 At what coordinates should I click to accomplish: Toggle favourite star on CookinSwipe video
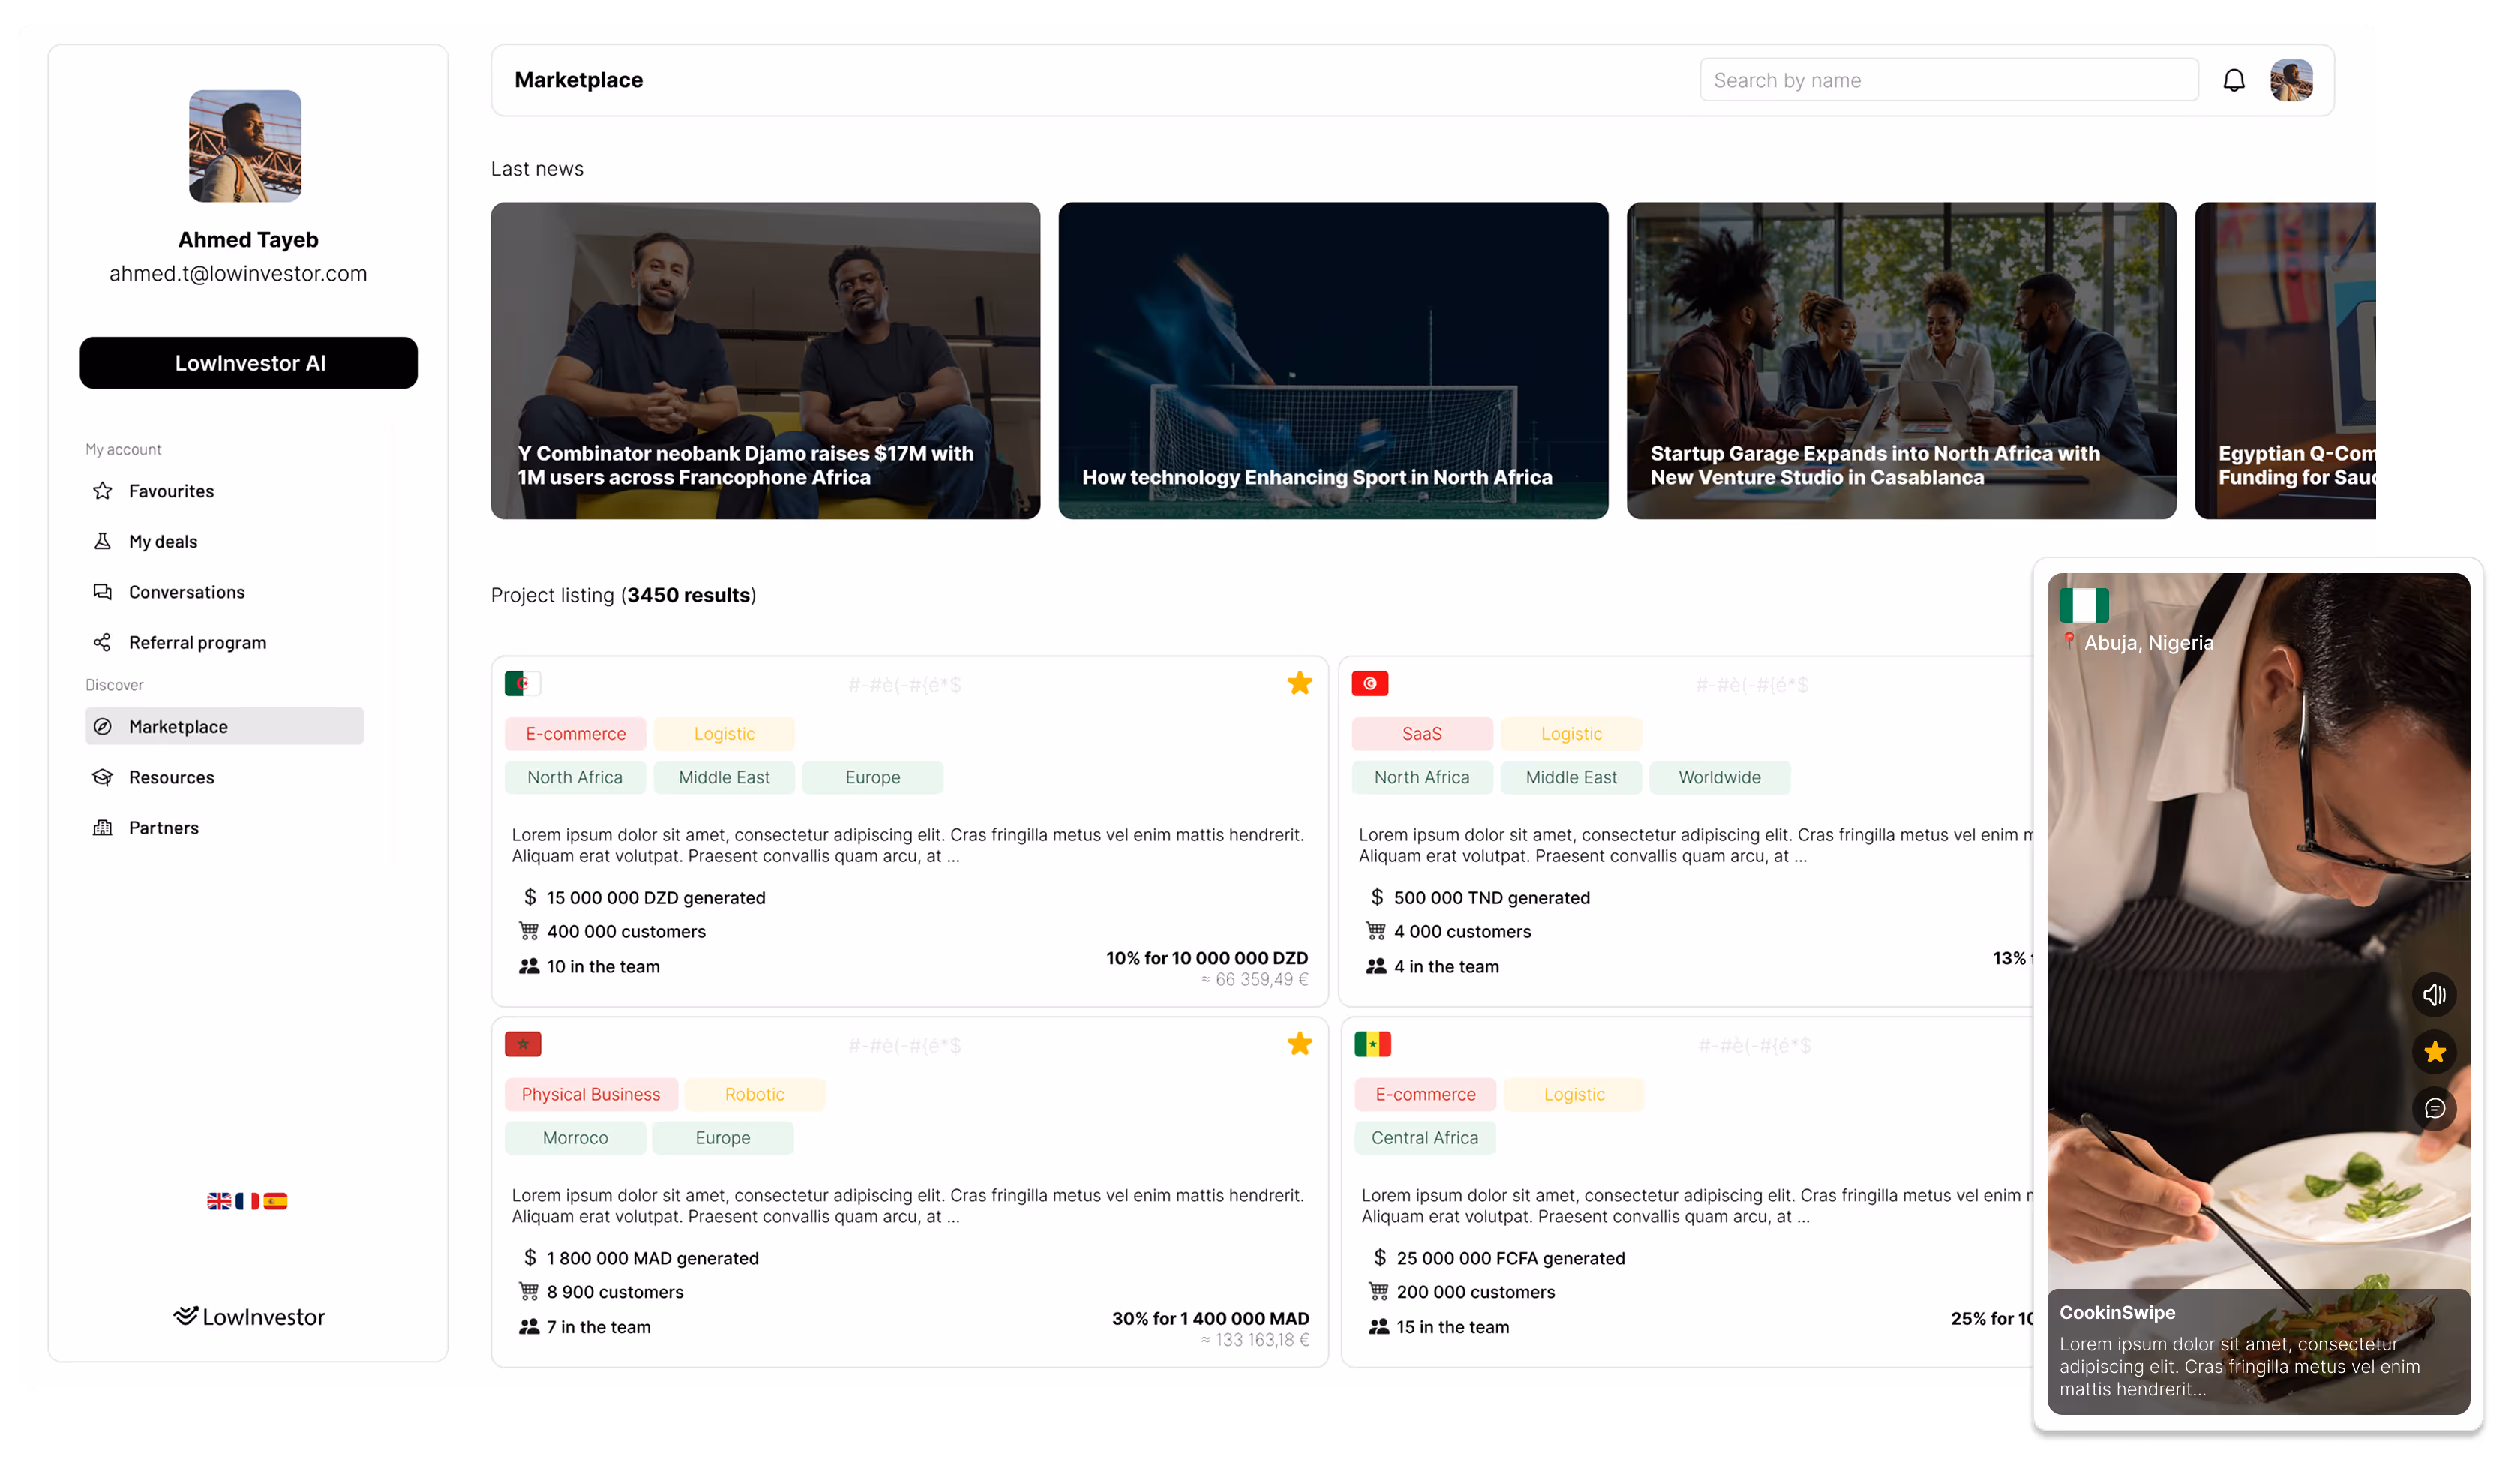pos(2434,1052)
